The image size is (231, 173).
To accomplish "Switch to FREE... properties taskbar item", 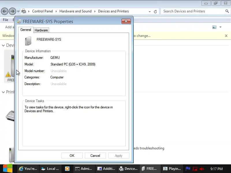I will tap(149, 169).
